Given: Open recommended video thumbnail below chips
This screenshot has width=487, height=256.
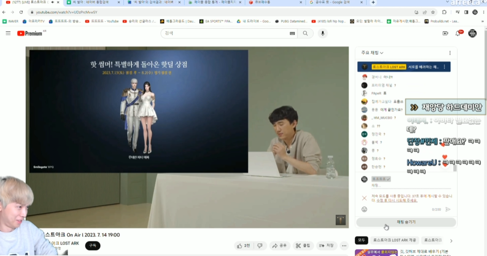Looking at the screenshot, I should (376, 252).
